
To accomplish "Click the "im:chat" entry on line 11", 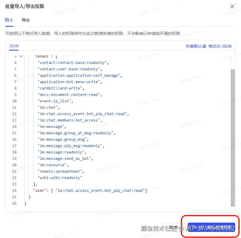I will [48, 108].
